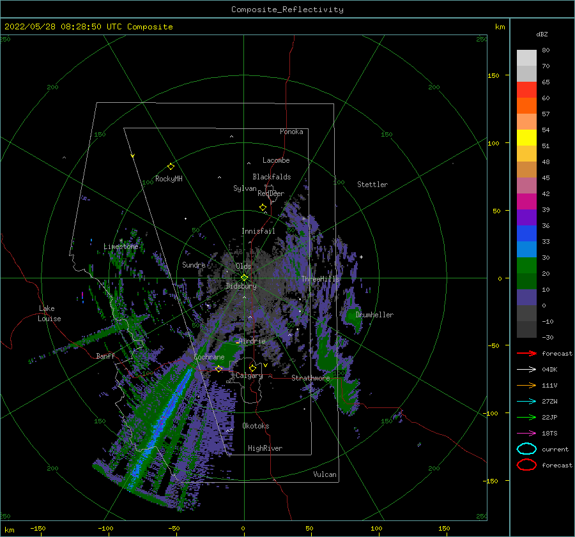
Task: Click the yellow diamond marker below RedDeer
Action: pos(263,208)
